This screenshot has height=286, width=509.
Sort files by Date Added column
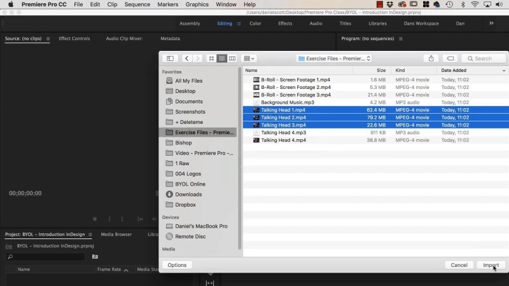pos(454,71)
